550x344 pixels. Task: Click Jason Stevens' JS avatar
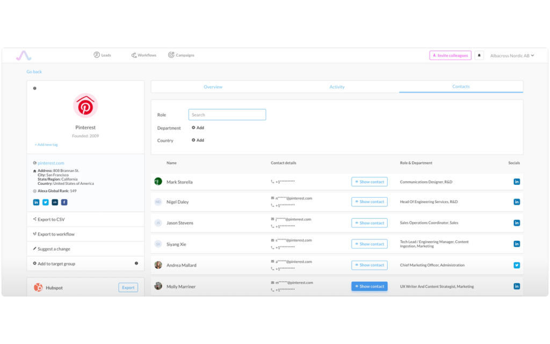[x=158, y=223]
